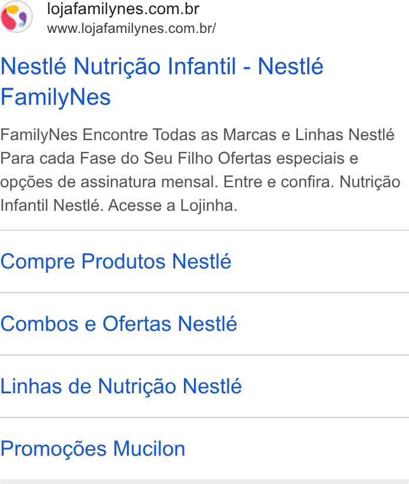
Task: Click the text 'Acesse a Lojinha'
Action: 172,205
